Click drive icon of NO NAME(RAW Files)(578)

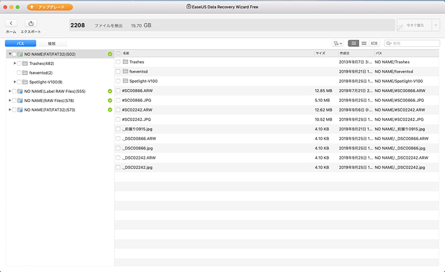(20, 101)
